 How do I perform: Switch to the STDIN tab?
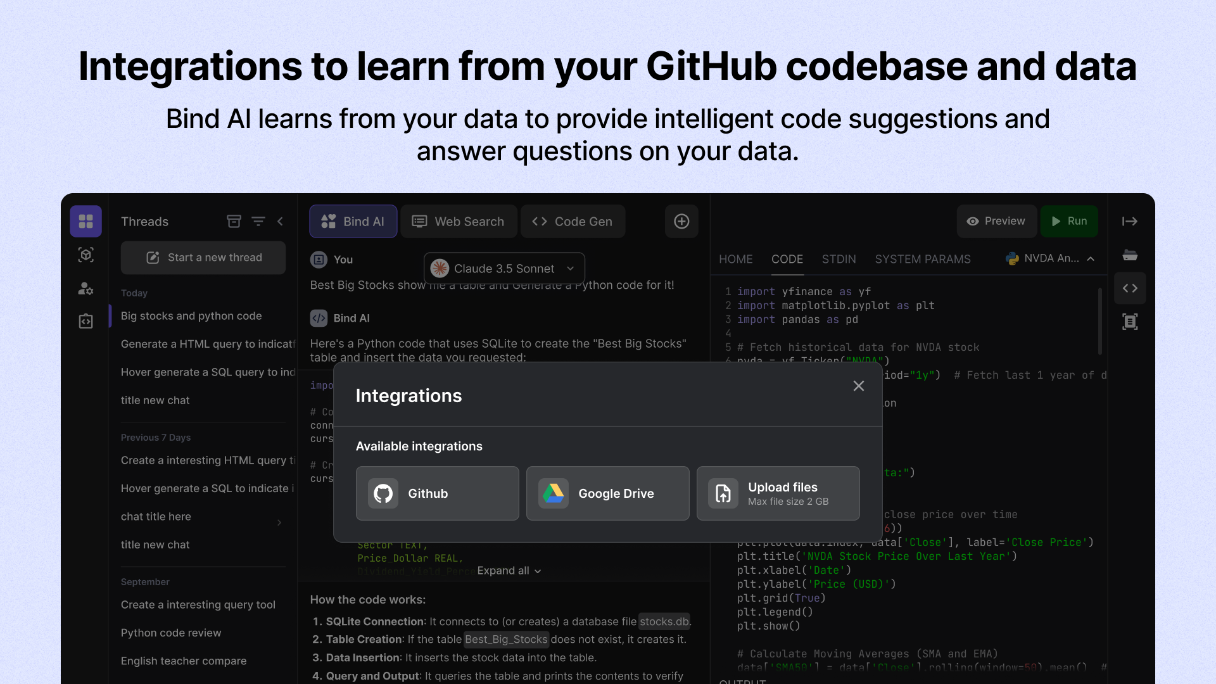(839, 258)
